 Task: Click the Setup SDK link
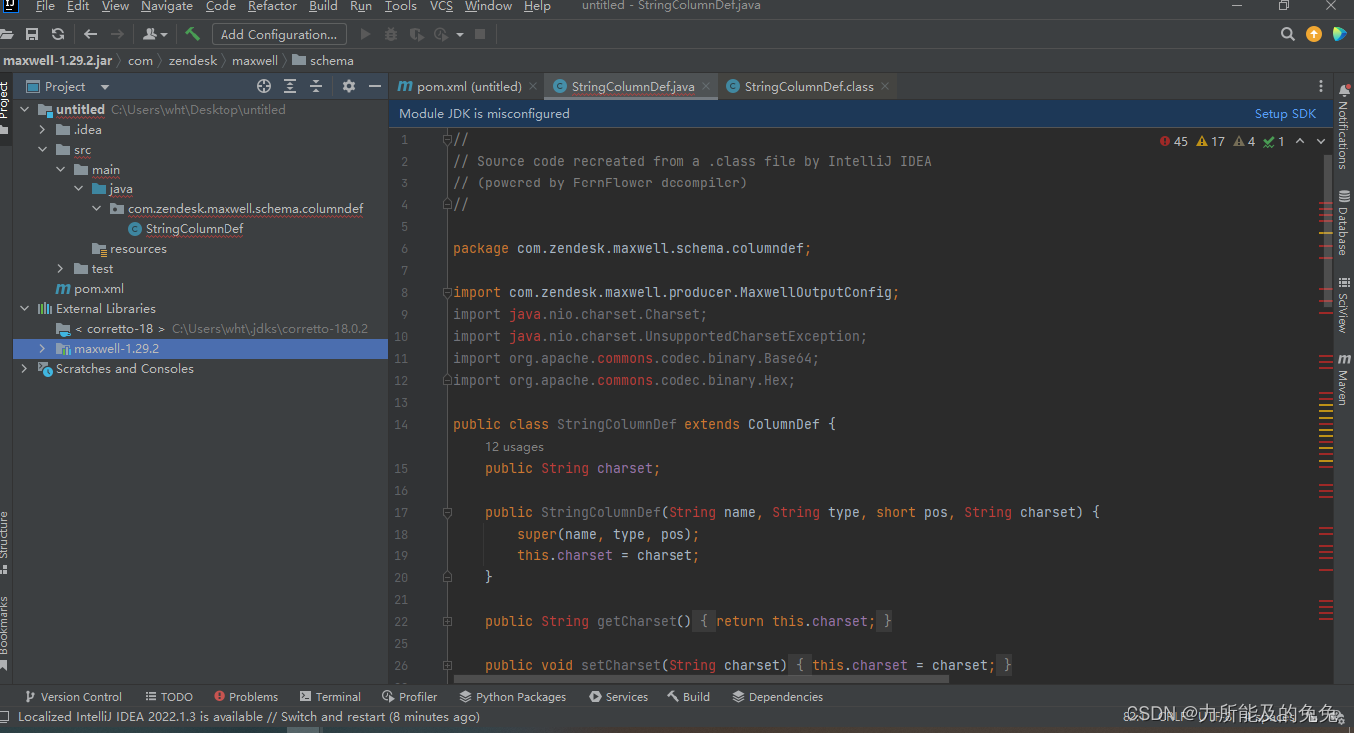point(1285,114)
